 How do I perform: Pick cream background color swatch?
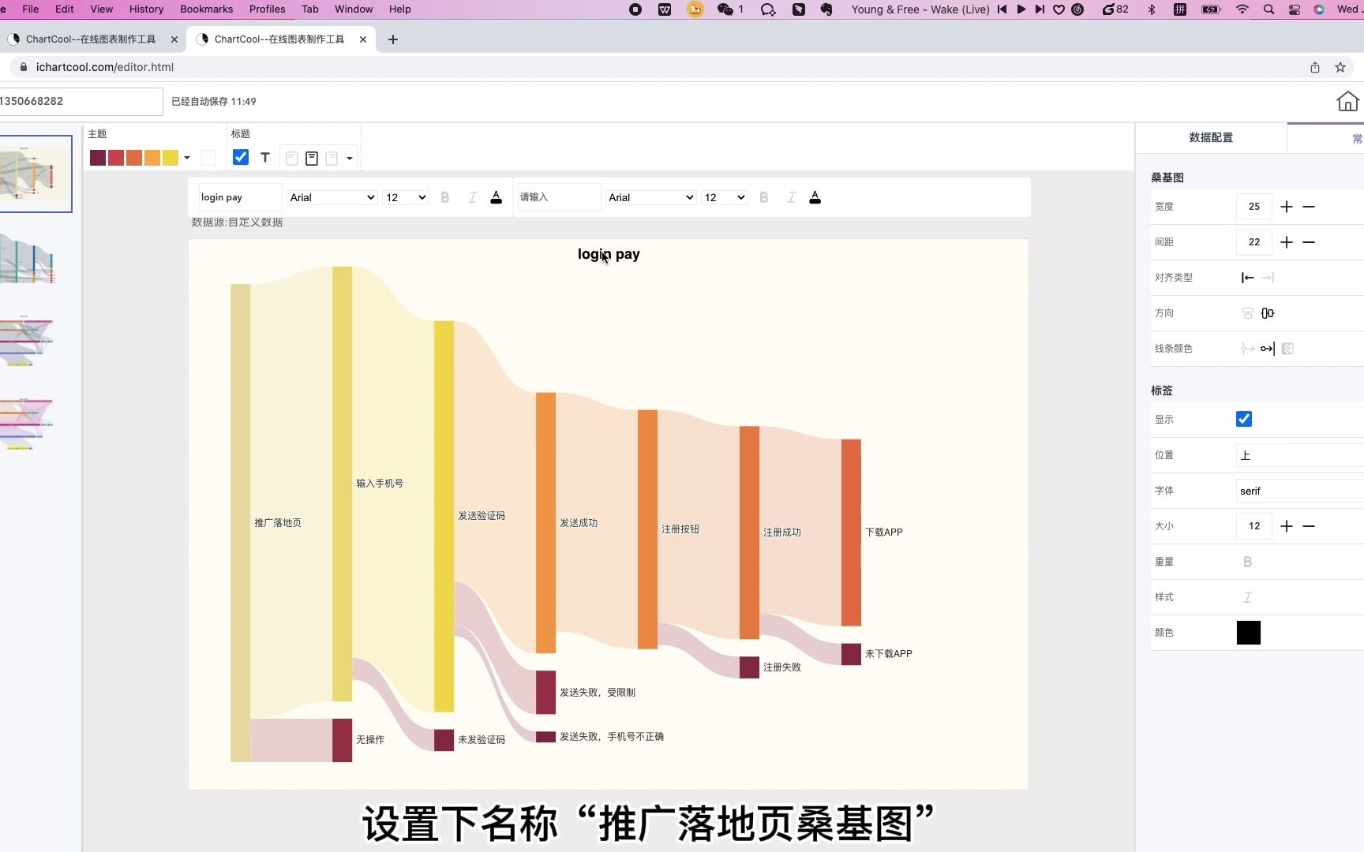208,158
